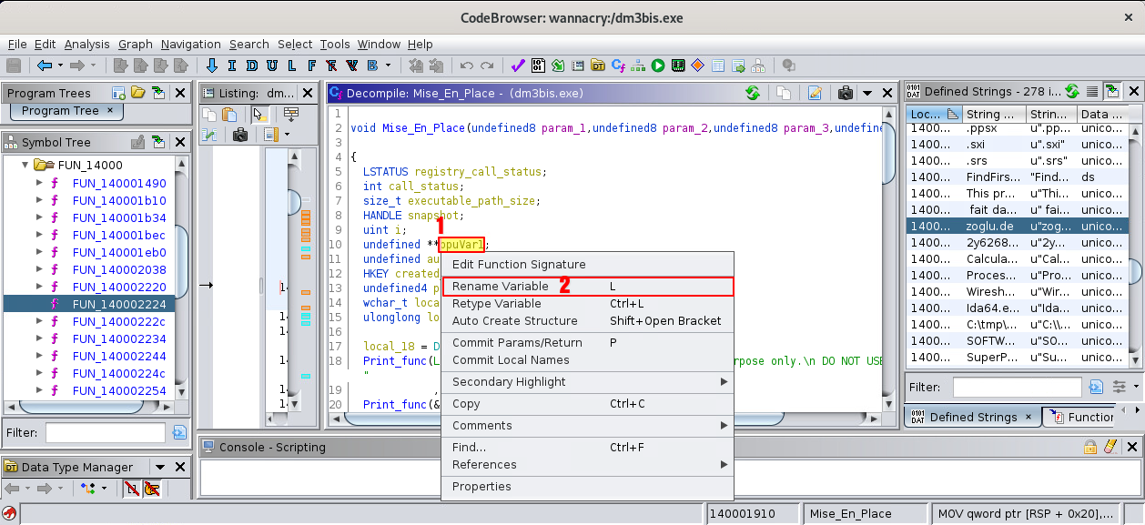
Task: Choose Retype Variable in context menu
Action: pos(496,304)
